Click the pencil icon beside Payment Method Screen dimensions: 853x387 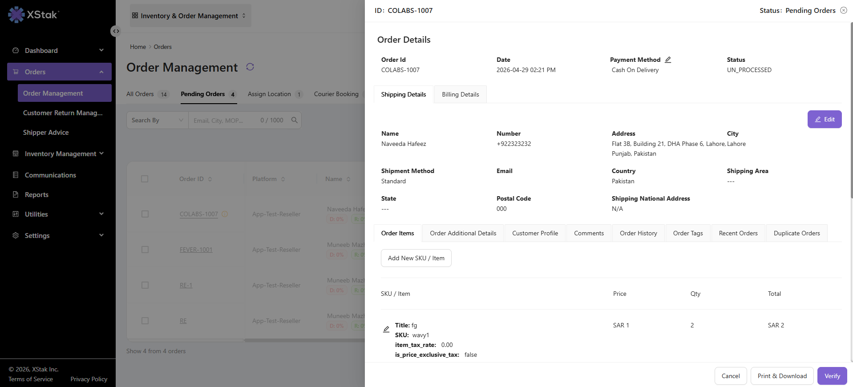point(668,60)
